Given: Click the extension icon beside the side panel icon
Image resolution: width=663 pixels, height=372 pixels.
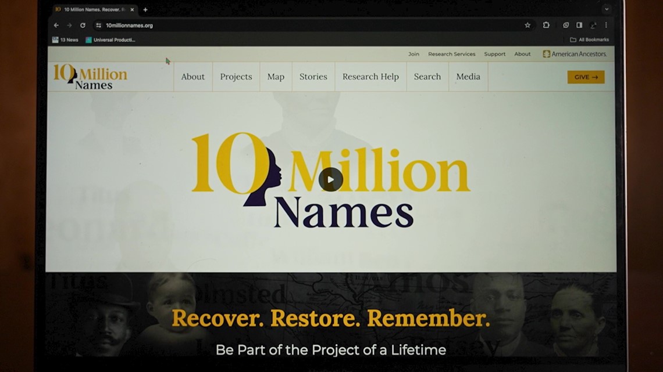Looking at the screenshot, I should [566, 26].
